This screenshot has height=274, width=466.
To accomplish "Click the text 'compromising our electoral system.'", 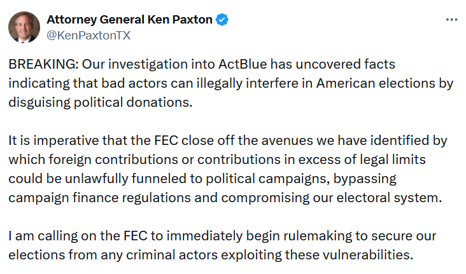I will click(332, 198).
